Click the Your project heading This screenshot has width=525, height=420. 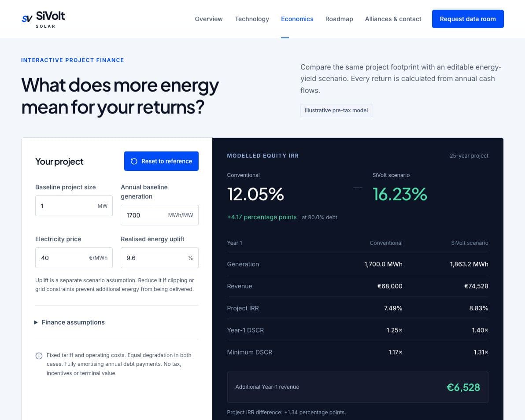[59, 161]
